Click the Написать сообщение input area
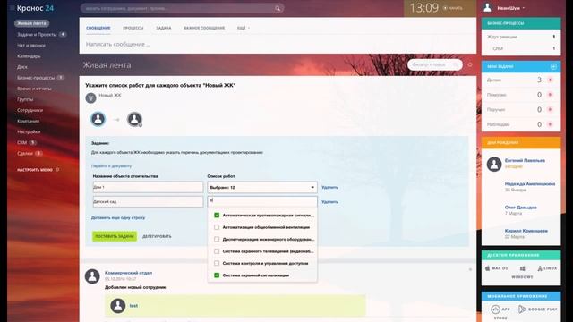Screen dimensions: 573x322 (x=278, y=44)
